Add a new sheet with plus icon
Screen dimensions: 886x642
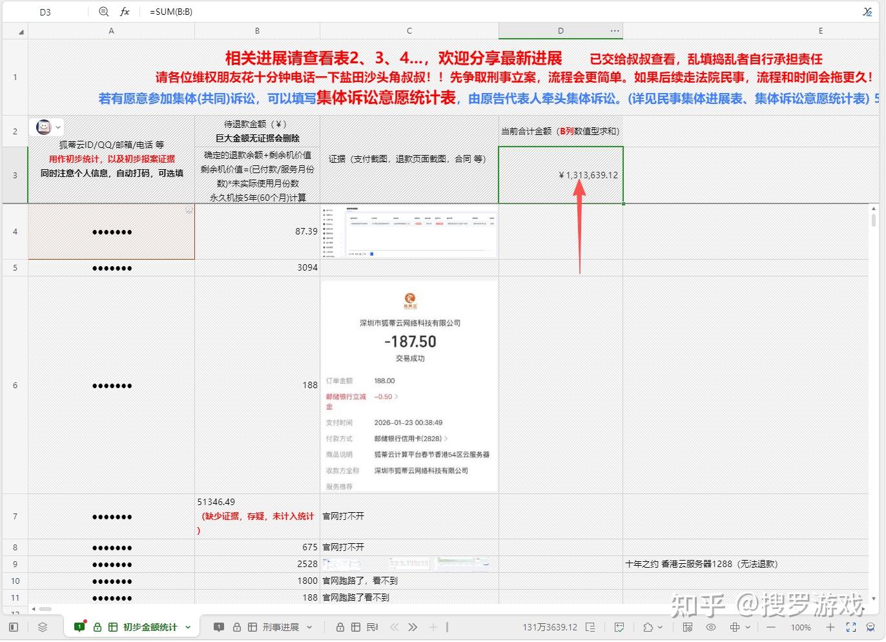coord(433,627)
